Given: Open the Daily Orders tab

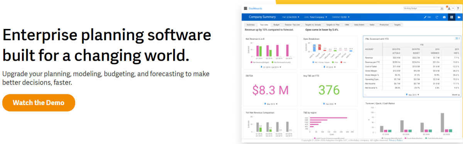Looking at the screenshot, I should 359,24.
